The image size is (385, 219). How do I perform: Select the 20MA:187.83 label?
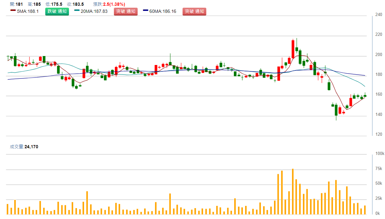pyautogui.click(x=94, y=12)
